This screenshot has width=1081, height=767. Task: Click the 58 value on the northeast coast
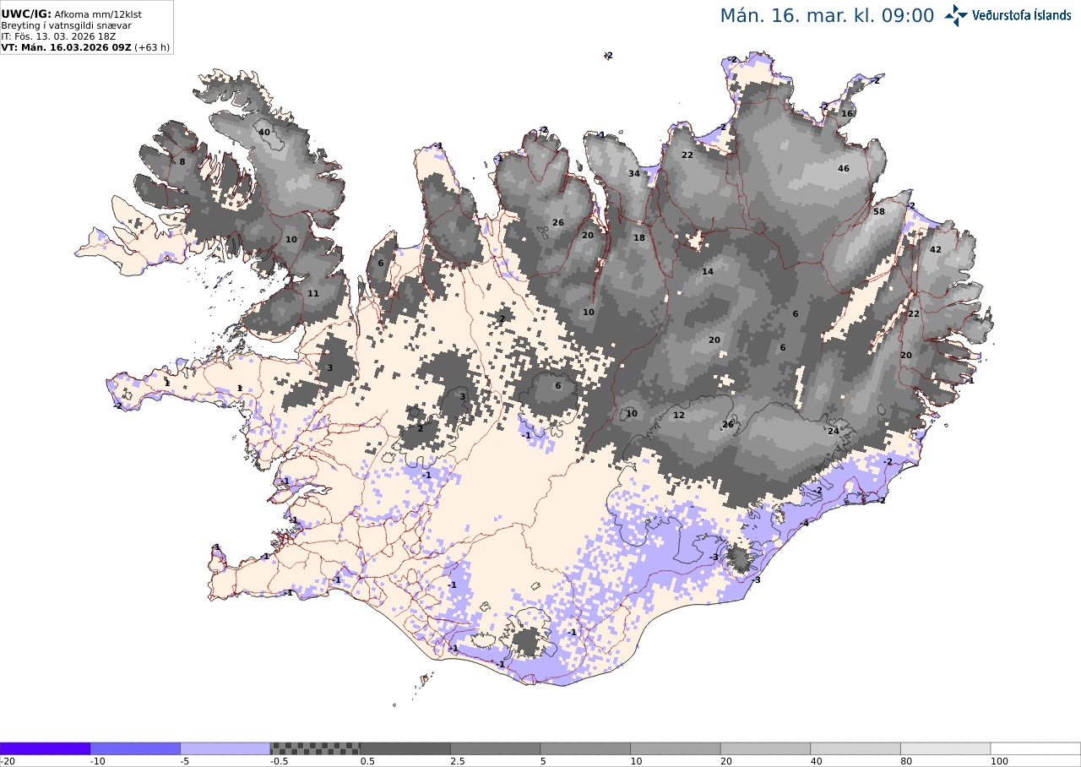pos(879,212)
